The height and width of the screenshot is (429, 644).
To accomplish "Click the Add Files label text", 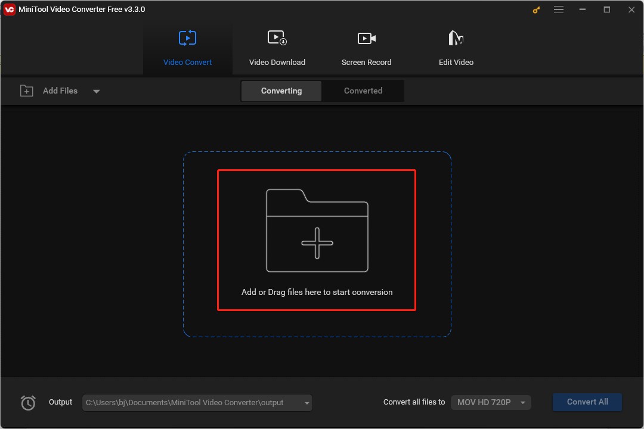I will click(x=60, y=91).
